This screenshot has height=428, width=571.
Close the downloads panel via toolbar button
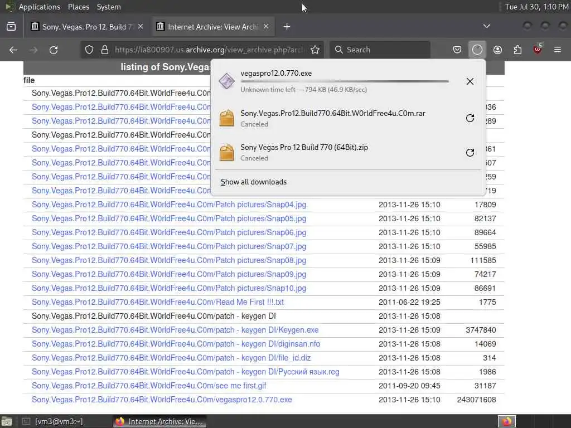point(477,50)
